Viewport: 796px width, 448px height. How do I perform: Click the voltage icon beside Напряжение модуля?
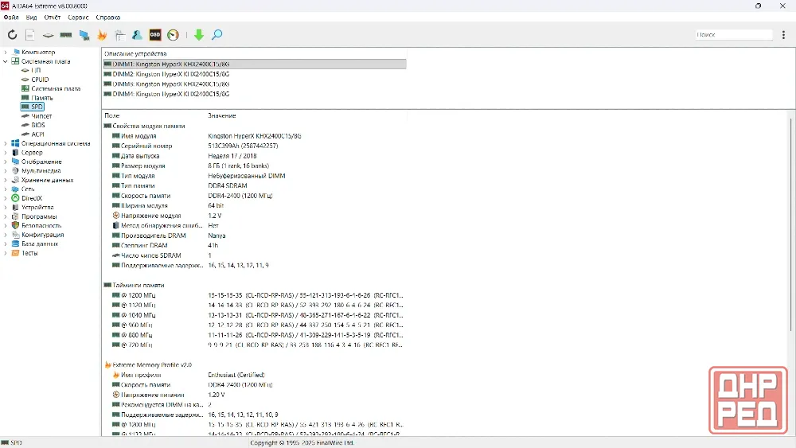pos(115,216)
